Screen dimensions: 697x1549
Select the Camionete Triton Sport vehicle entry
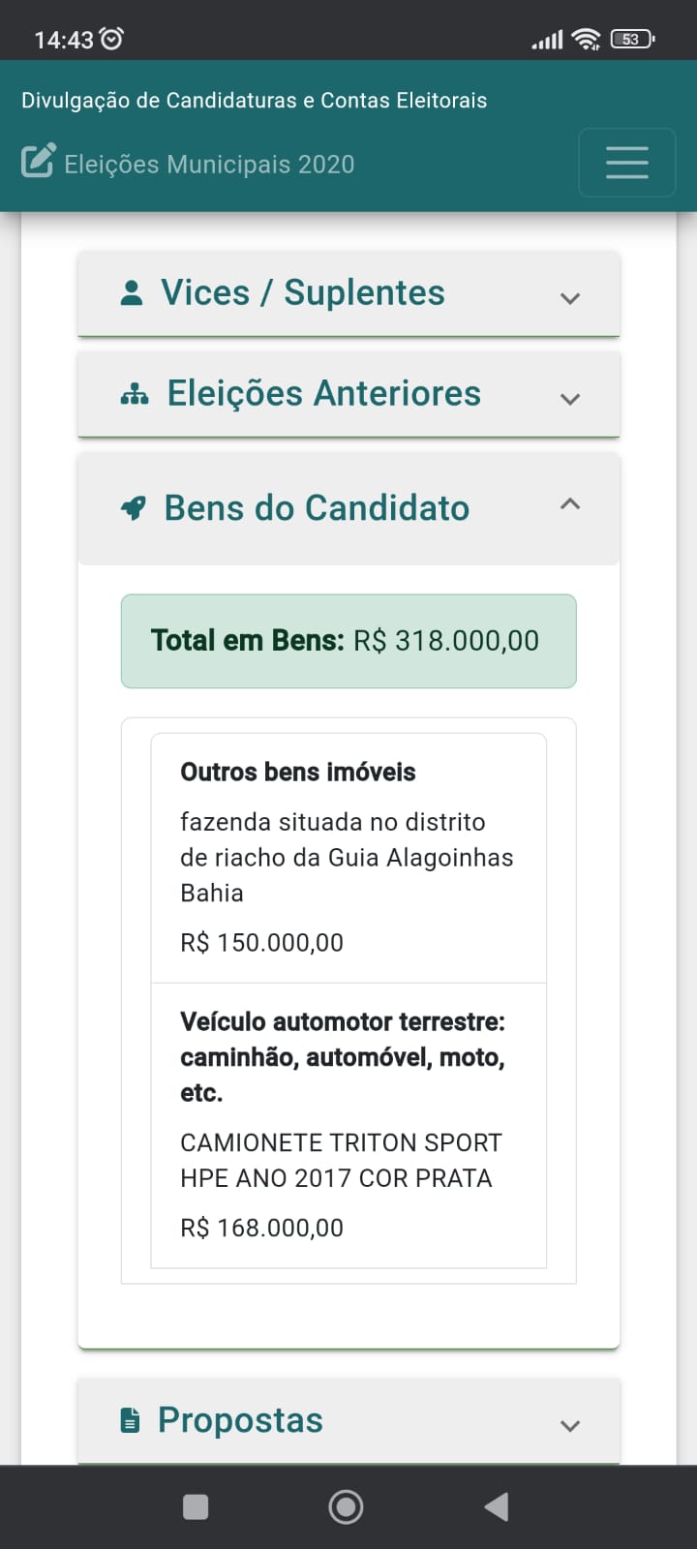tap(348, 1125)
